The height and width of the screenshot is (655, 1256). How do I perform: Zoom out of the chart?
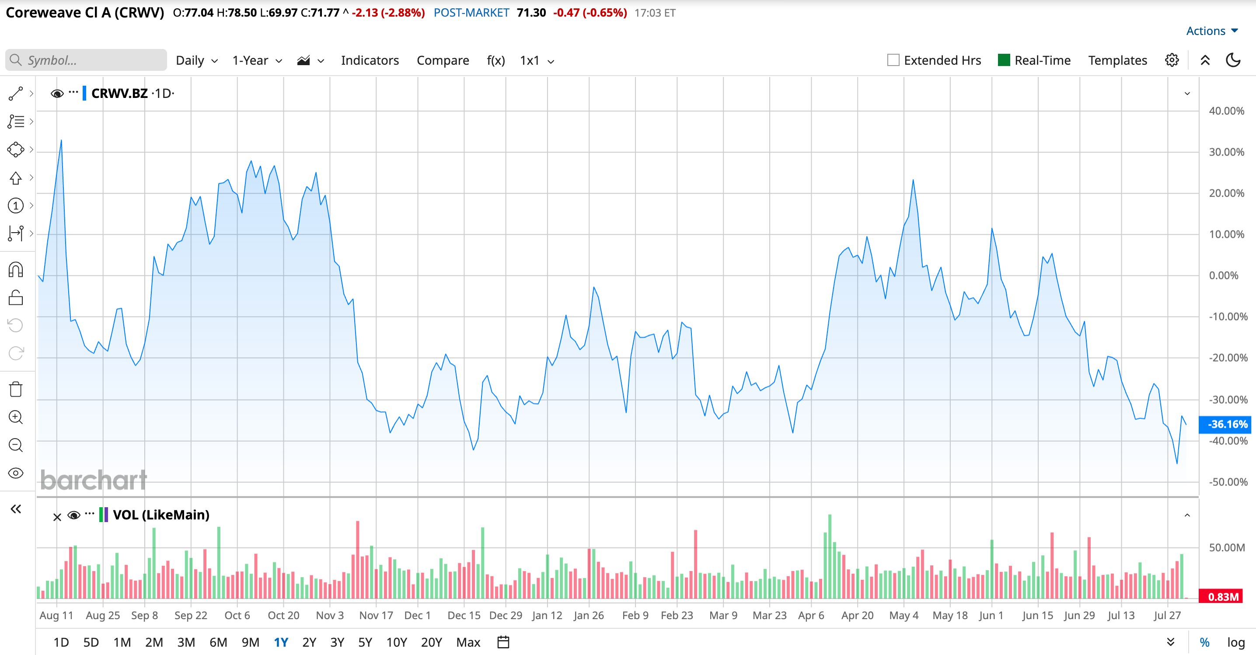pyautogui.click(x=16, y=445)
